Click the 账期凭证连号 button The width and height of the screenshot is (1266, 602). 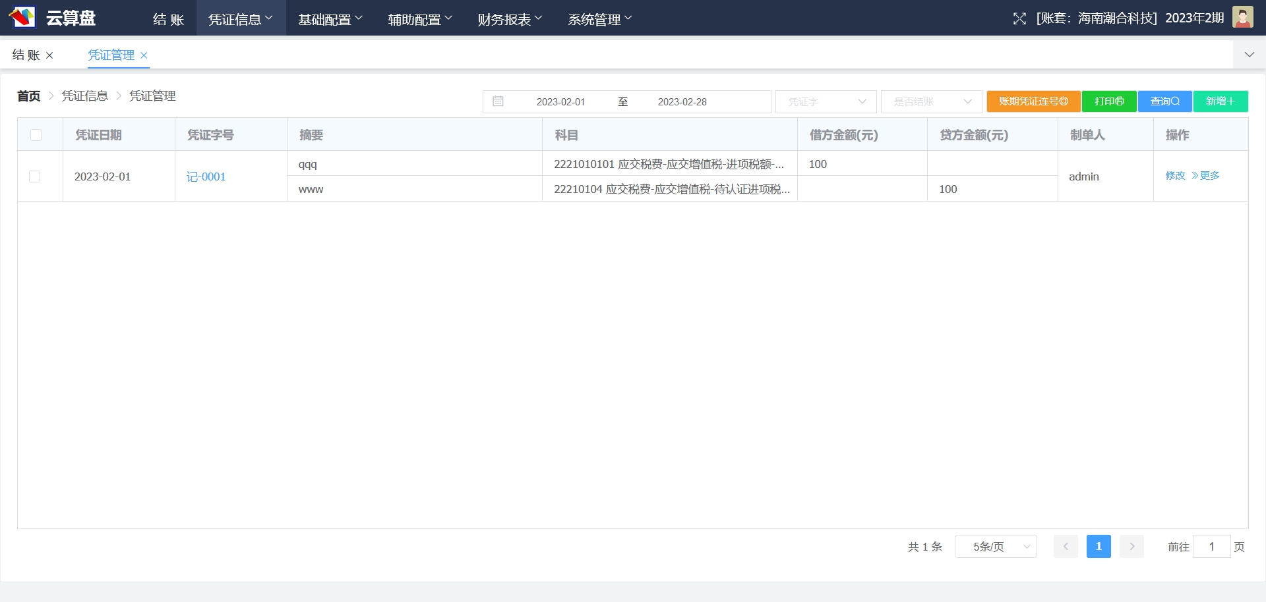coord(1033,101)
